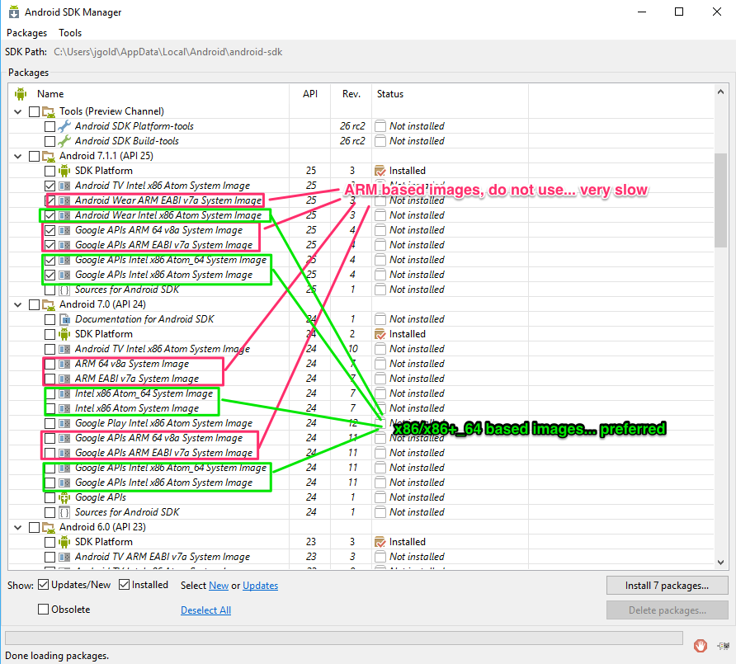The height and width of the screenshot is (664, 736).
Task: Click the Deselect All link
Action: pyautogui.click(x=205, y=610)
